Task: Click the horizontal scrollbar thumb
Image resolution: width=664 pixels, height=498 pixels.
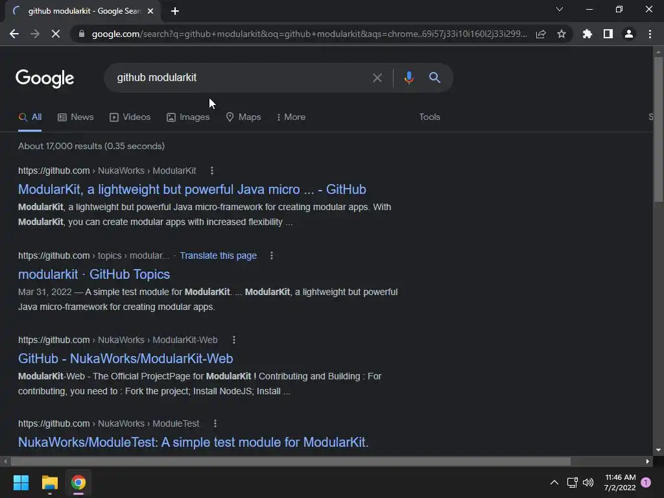Action: click(290, 461)
